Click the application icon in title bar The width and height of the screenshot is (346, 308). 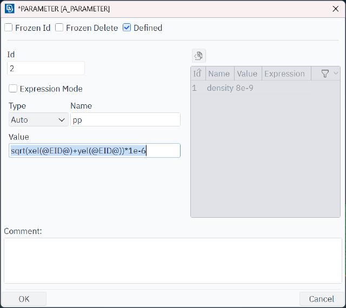tap(9, 9)
